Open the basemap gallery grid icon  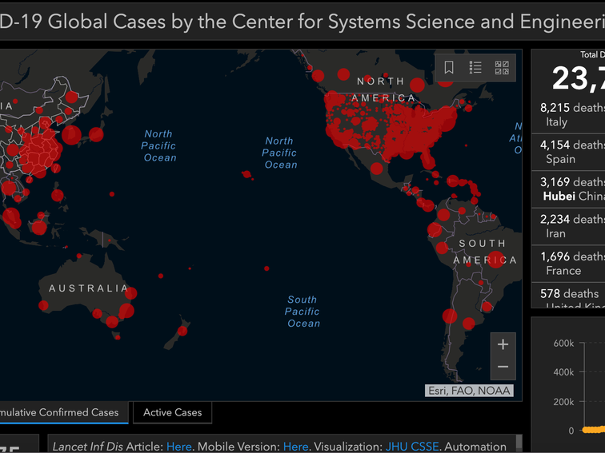(502, 67)
